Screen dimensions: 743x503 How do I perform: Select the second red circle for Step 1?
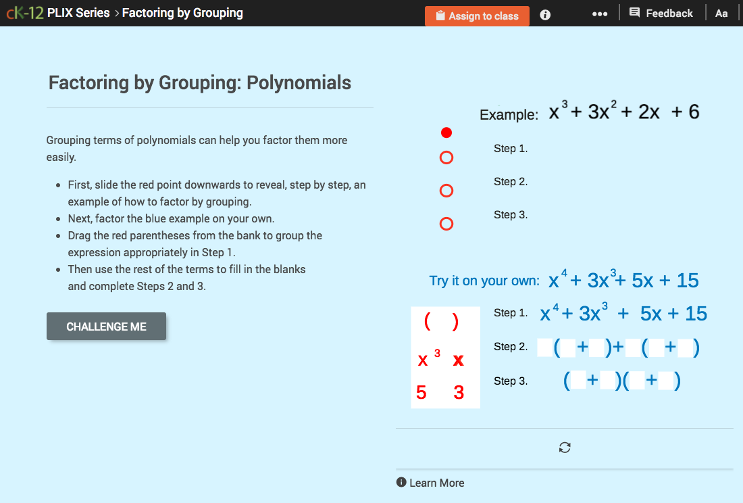[x=446, y=158]
